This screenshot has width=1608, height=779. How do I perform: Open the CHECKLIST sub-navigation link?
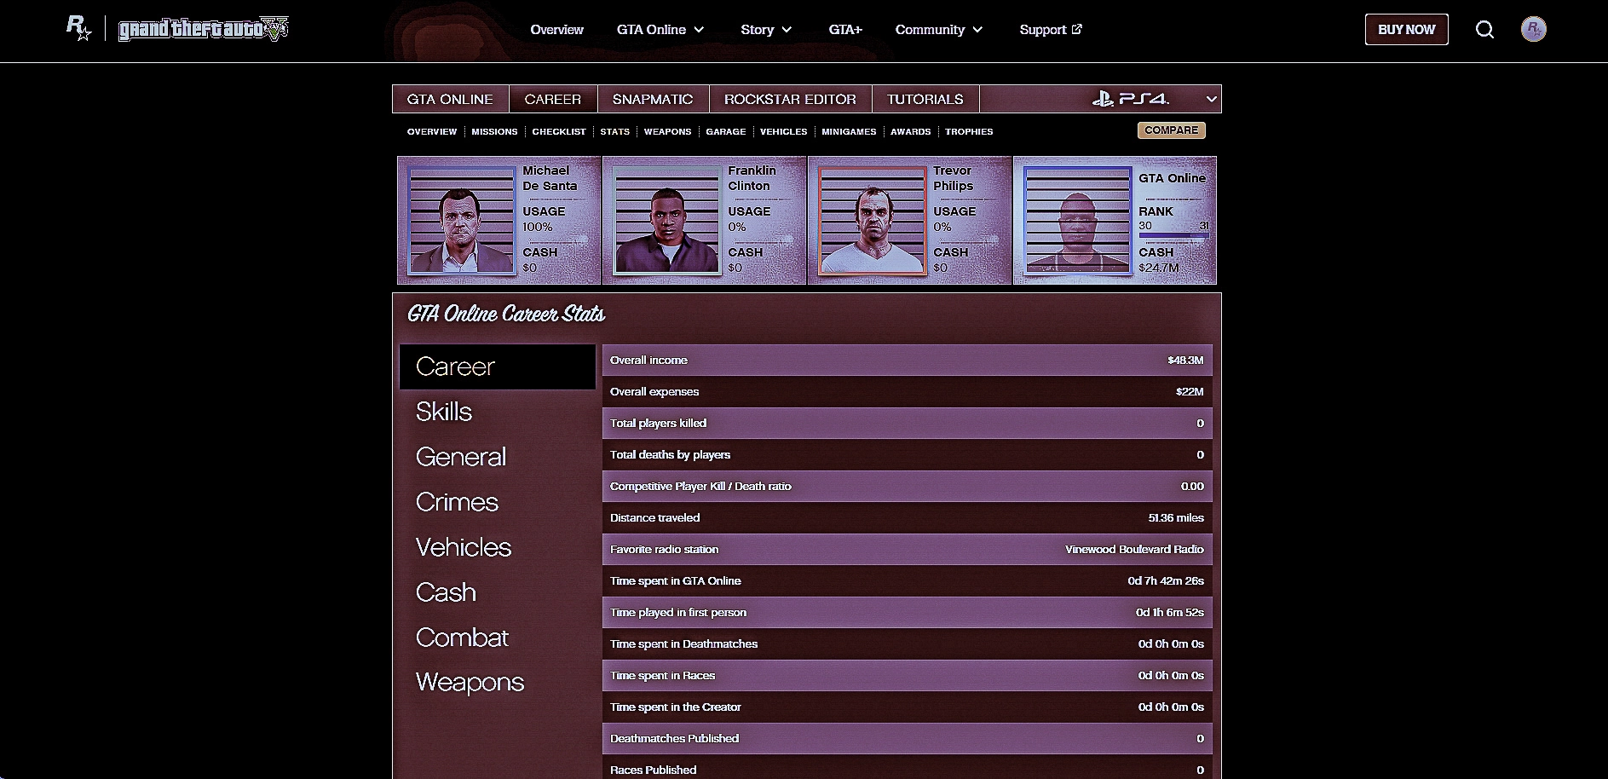(x=559, y=132)
